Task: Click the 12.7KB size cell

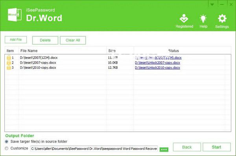Action: 113,68
